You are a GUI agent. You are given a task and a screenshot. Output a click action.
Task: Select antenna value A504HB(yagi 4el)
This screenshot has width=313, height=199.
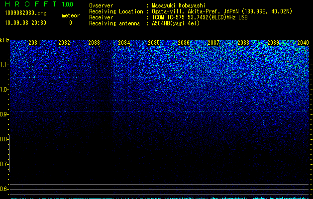coord(176,23)
